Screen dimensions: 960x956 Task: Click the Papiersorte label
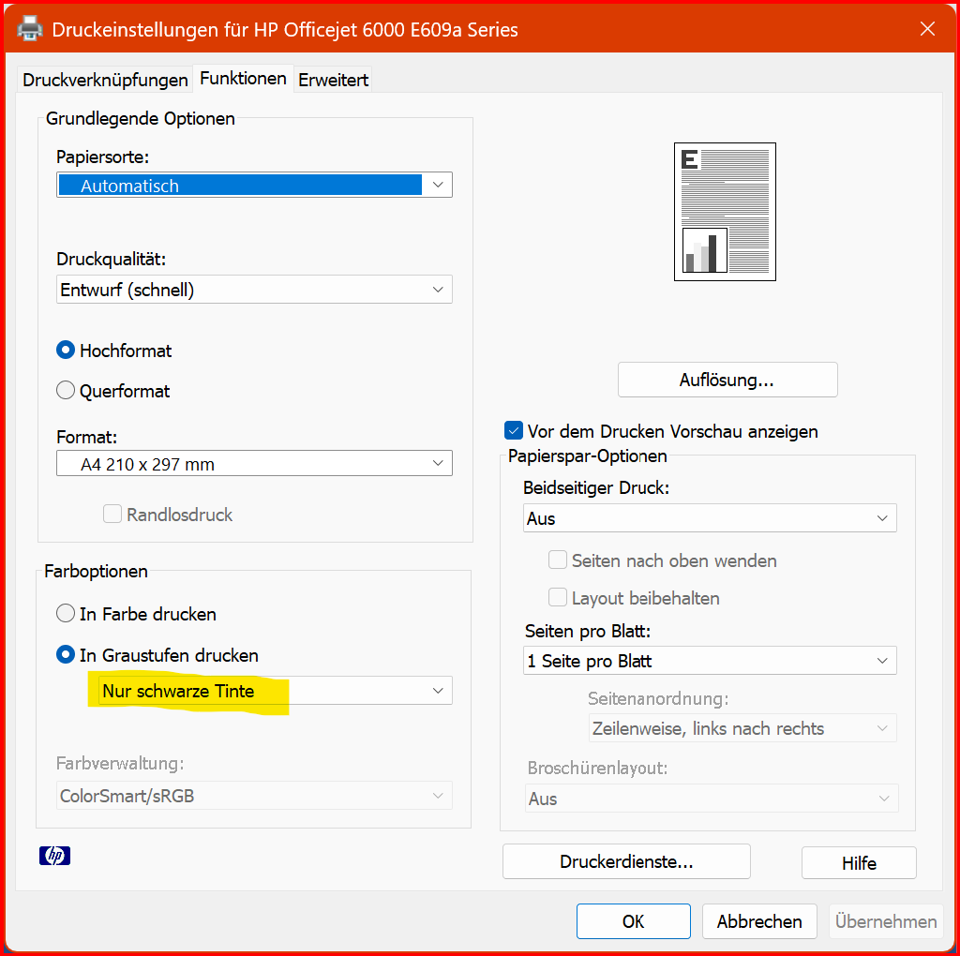click(103, 157)
